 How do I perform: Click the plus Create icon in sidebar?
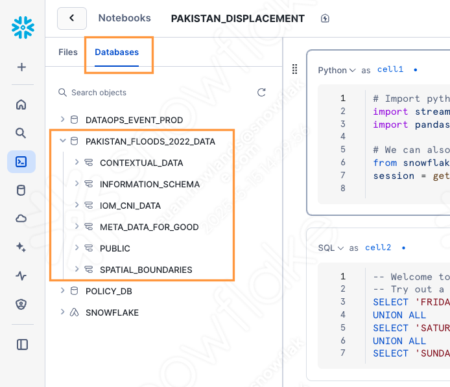(21, 67)
